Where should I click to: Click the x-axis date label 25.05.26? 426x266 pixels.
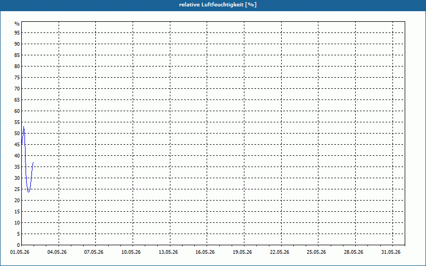coord(316,252)
